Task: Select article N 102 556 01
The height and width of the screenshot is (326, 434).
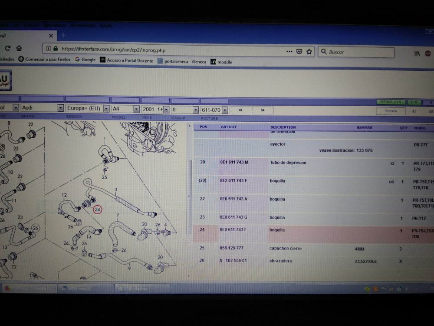Action: (x=233, y=260)
